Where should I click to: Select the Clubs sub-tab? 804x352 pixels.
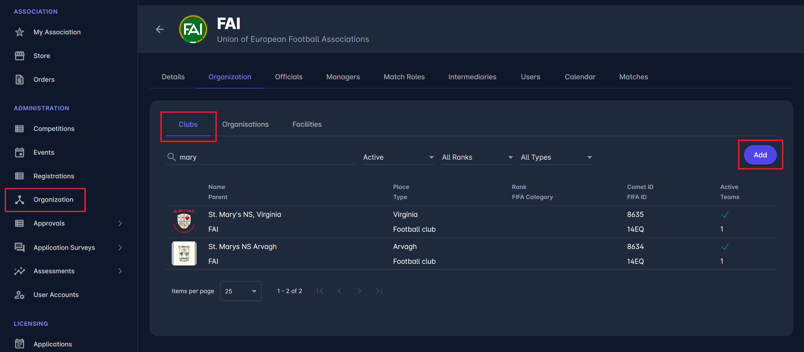click(188, 124)
